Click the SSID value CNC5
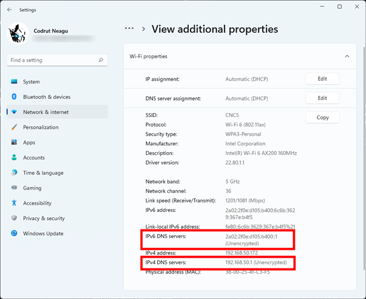This screenshot has height=299, width=366. click(x=232, y=115)
